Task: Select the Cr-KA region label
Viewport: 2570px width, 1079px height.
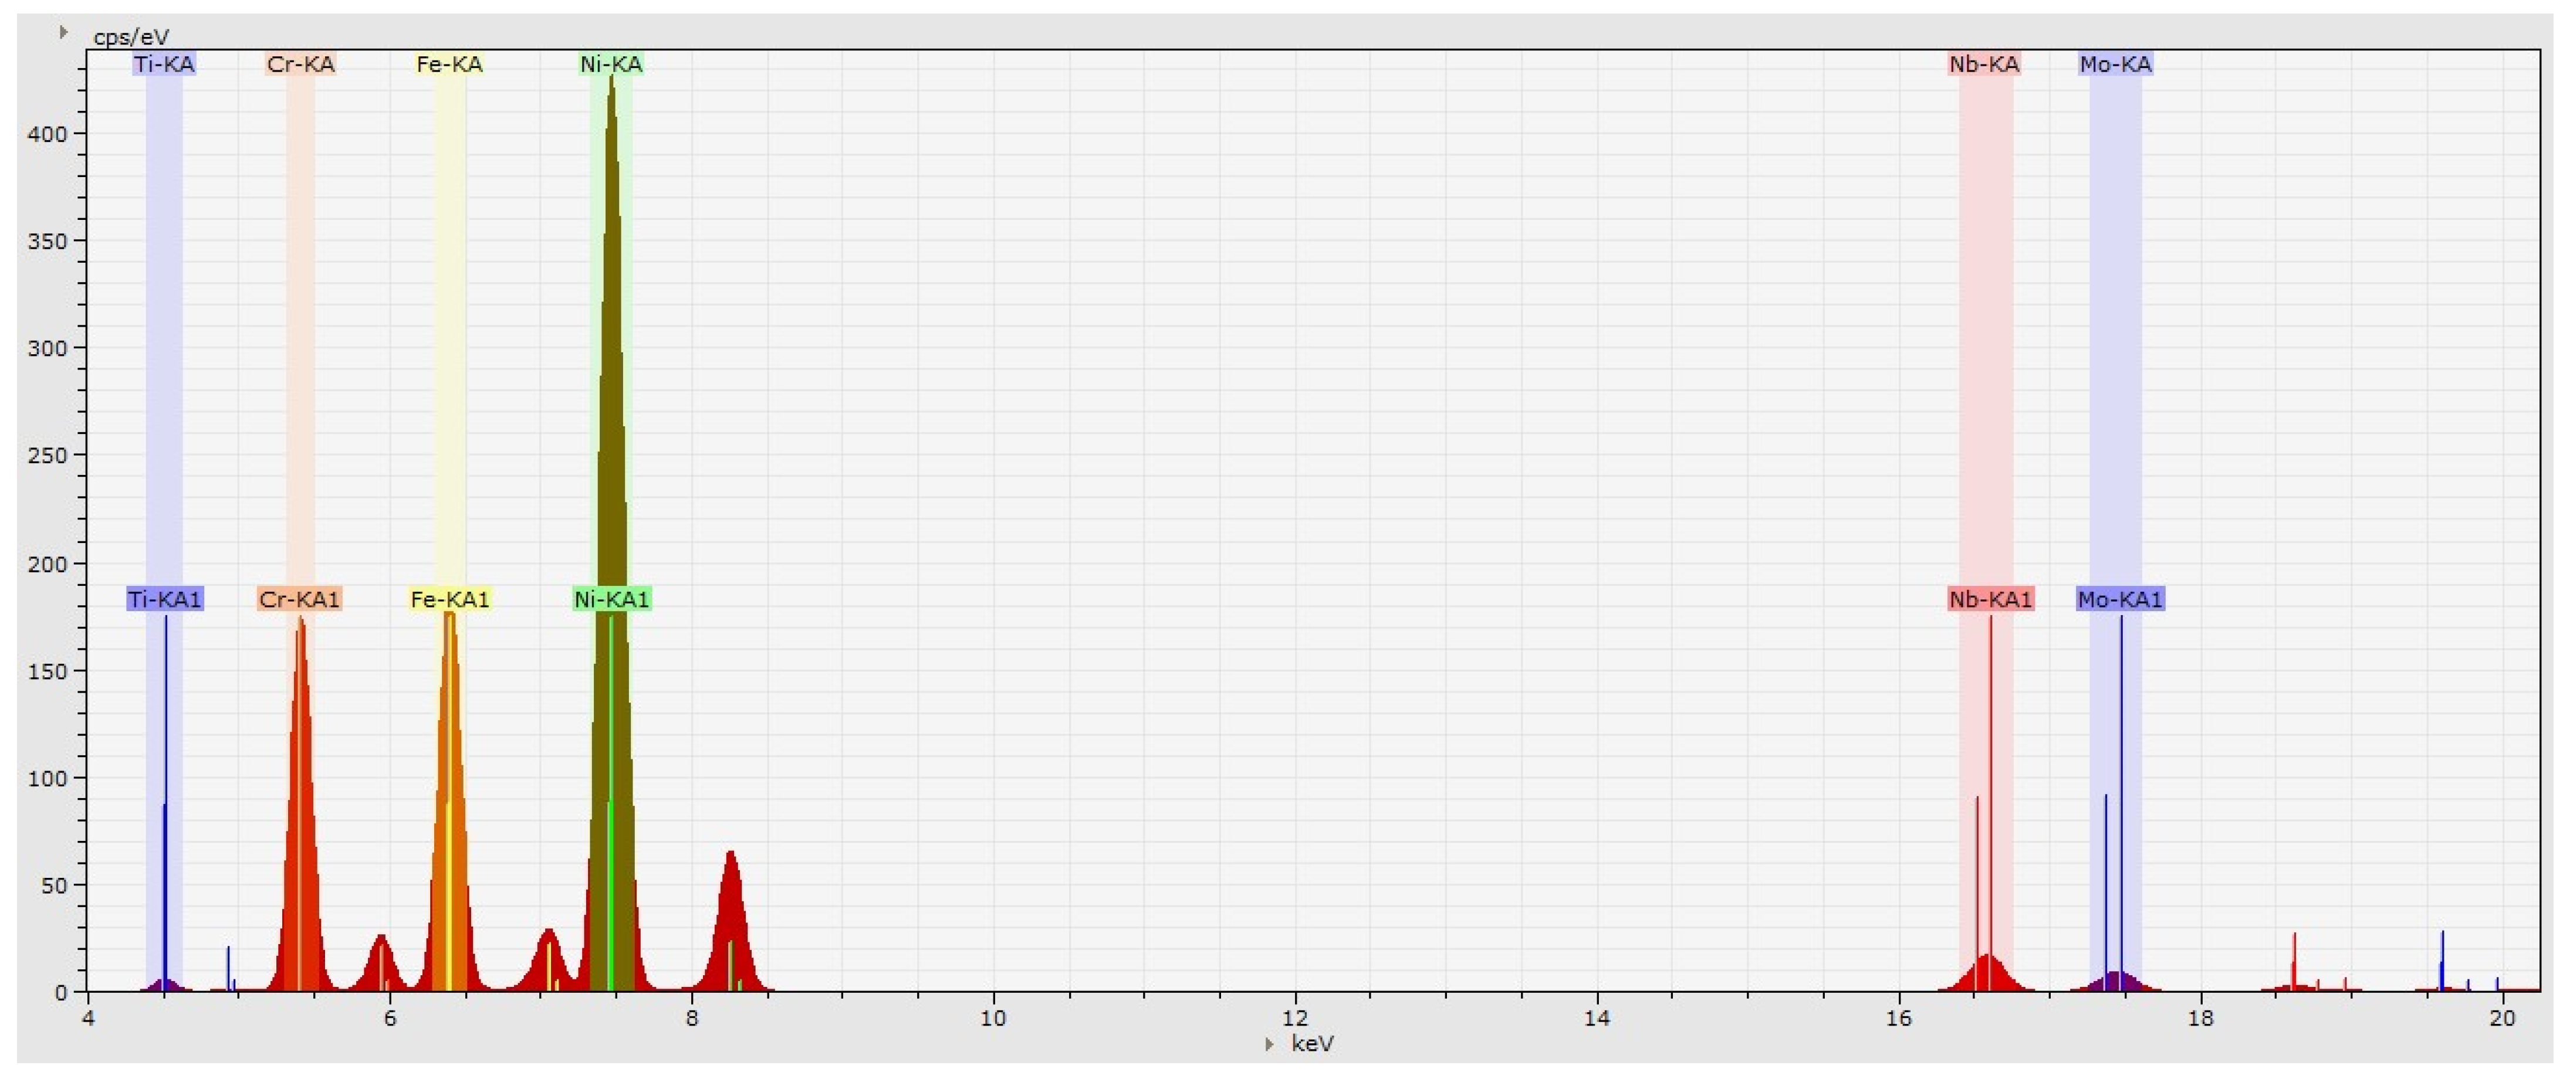Action: 300,65
